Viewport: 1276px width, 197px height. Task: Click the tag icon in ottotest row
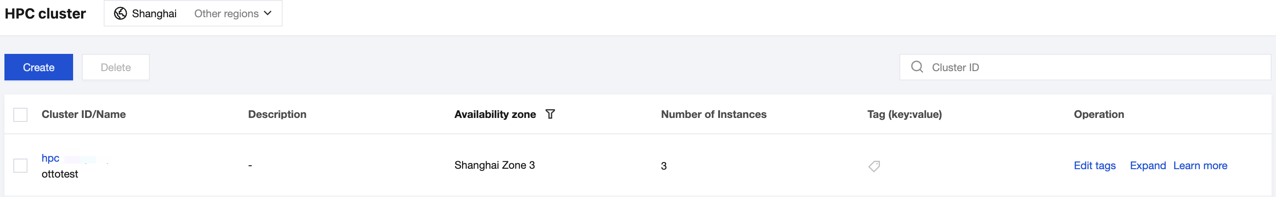point(874,166)
